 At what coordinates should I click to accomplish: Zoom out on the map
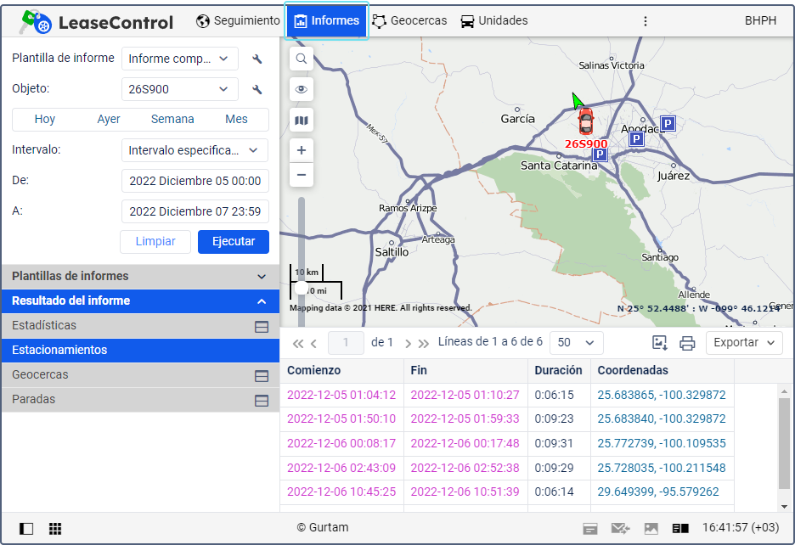click(302, 176)
